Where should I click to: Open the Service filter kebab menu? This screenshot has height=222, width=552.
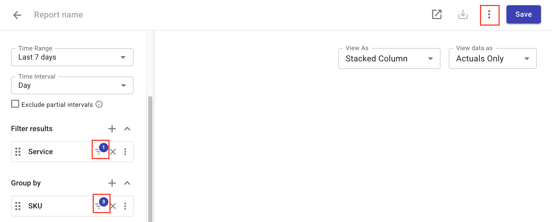[125, 152]
